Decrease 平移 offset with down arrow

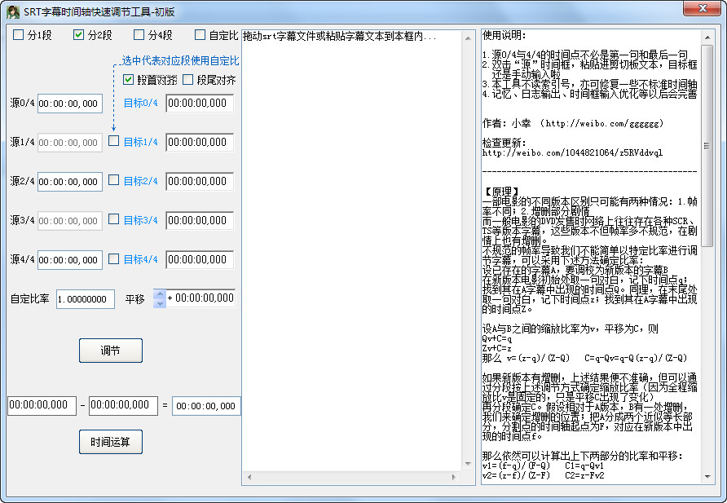coord(160,303)
